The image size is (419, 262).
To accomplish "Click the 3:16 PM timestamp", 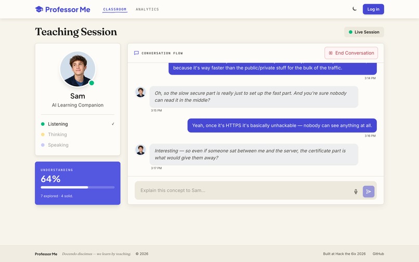I will click(x=370, y=136).
